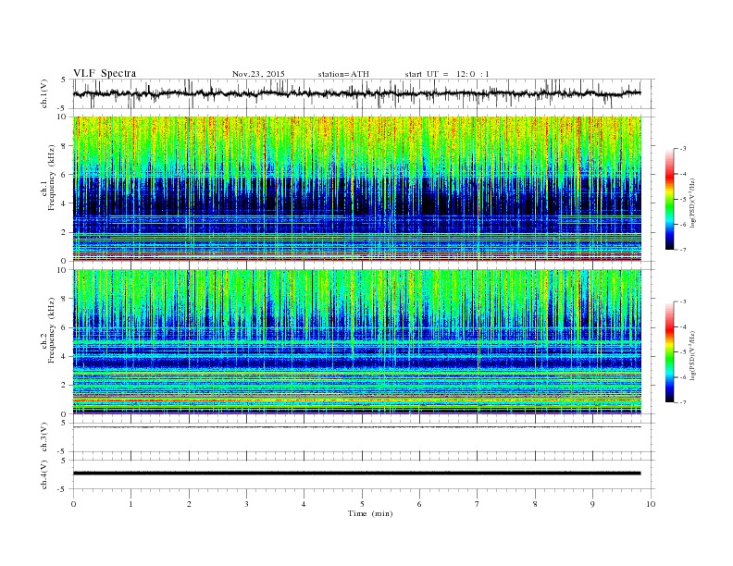Click time axis tick label "8"
Image resolution: width=733 pixels, height=566 pixels.
535,504
